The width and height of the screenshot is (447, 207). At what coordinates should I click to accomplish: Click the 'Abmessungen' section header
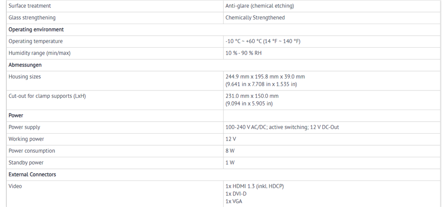point(25,65)
